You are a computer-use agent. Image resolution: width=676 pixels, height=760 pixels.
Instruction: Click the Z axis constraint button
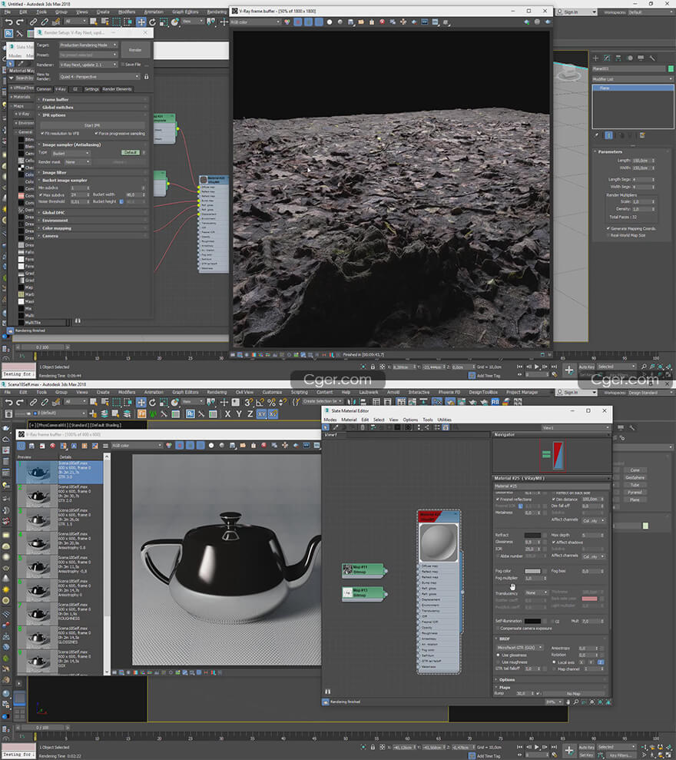250,413
